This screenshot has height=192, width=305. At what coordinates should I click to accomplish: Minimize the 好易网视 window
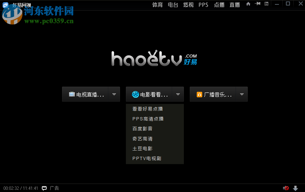(277, 4)
